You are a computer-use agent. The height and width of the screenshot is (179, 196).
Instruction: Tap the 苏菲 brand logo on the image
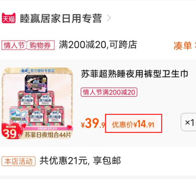pyautogui.click(x=25, y=71)
